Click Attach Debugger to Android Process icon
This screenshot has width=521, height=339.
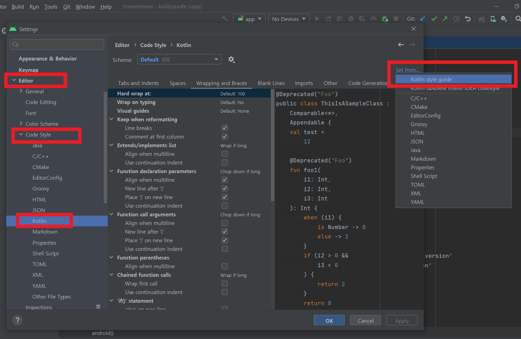click(385, 19)
